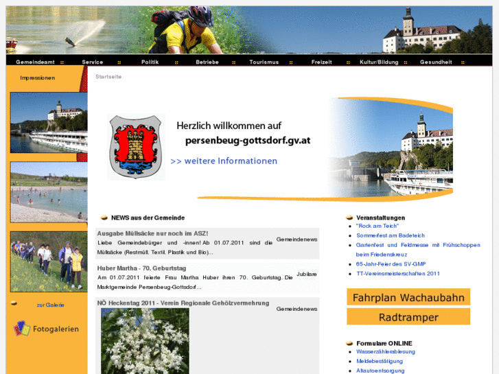The height and width of the screenshot is (374, 499).
Task: Open the hiking group thumbnail
Action: [x=49, y=261]
